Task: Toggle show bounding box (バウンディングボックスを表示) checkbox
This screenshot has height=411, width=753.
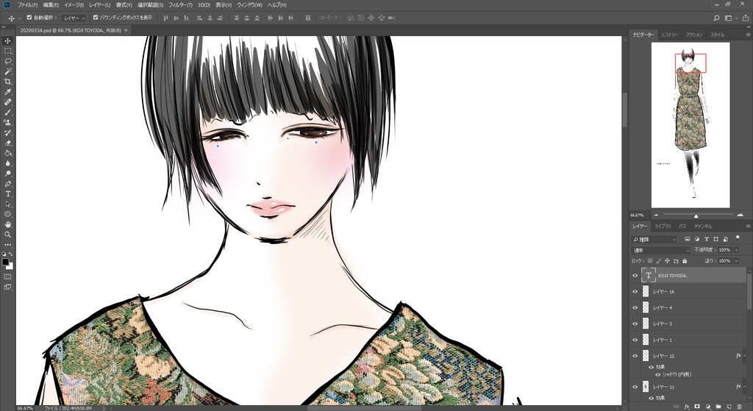Action: pos(96,18)
